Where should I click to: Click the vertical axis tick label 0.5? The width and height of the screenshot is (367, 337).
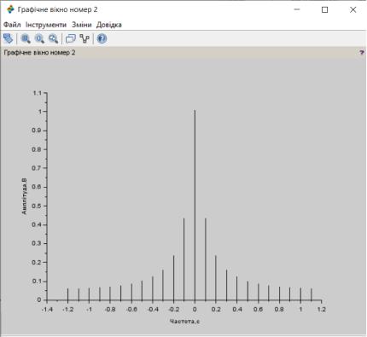(38, 206)
